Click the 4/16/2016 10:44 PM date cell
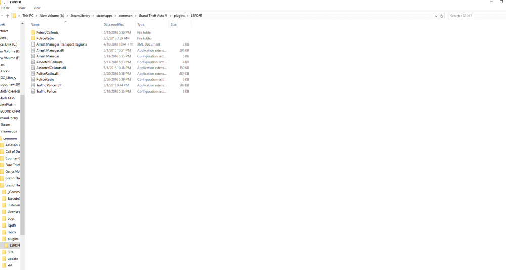Image resolution: width=506 pixels, height=270 pixels. coord(118,44)
